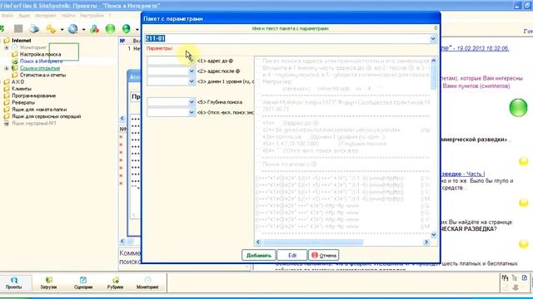The image size is (533, 299).
Task: Open the Настройки menu
Action: click(92, 16)
